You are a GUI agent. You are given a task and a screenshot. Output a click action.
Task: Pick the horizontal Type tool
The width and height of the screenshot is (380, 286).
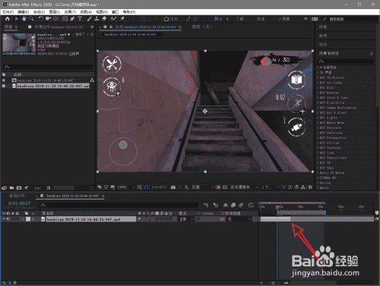pos(80,19)
